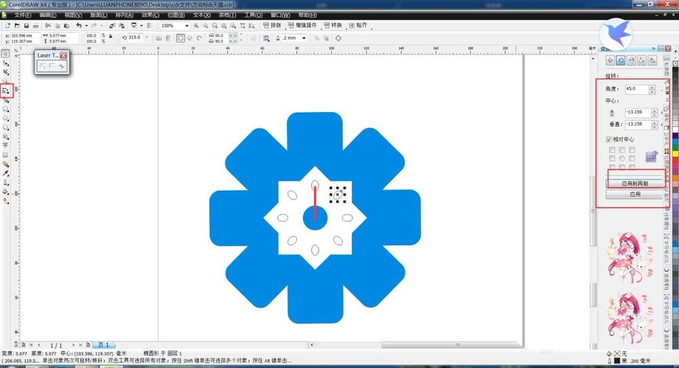Select the Basic Shapes tool
This screenshot has height=368, width=679.
pyautogui.click(x=5, y=136)
